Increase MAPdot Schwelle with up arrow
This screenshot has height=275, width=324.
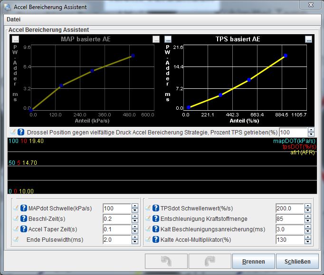135,206
